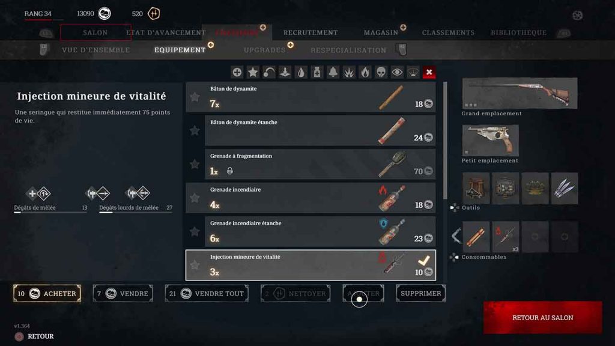Collapse the Consommables arrow
This screenshot has width=615, height=346.
click(456, 237)
